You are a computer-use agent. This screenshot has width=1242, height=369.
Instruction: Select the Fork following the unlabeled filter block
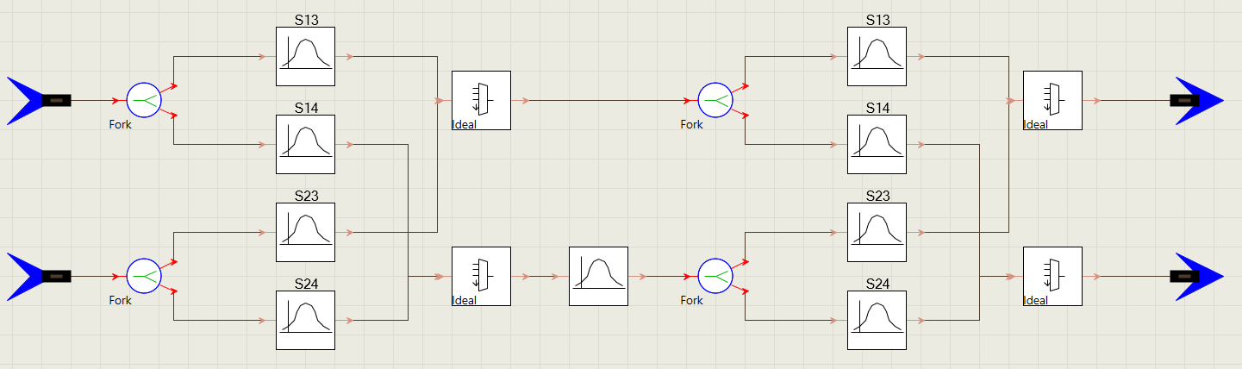pyautogui.click(x=715, y=277)
